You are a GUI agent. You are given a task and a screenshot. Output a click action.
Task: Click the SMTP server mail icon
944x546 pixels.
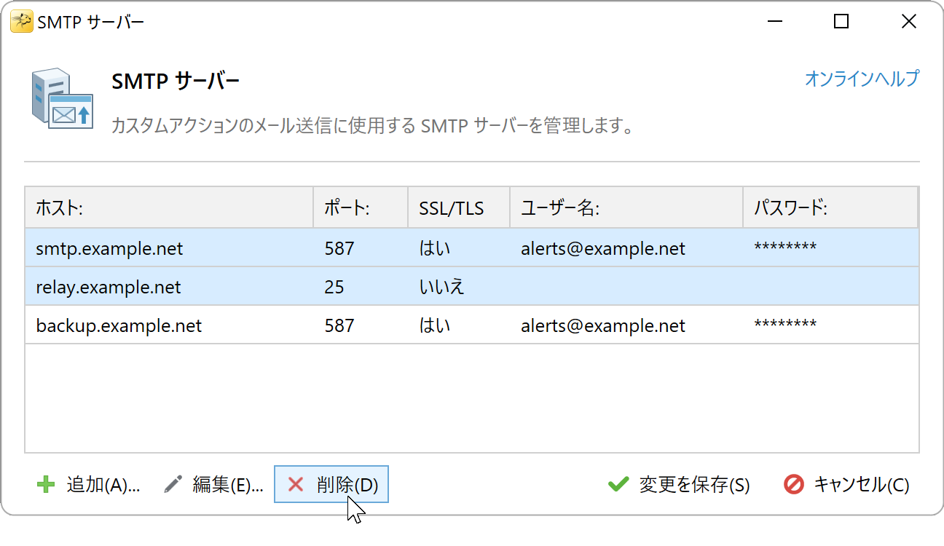click(63, 99)
